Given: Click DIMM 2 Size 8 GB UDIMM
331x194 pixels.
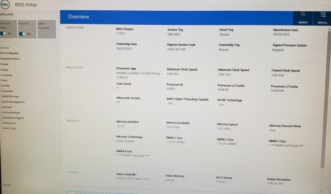Looking at the screenshot, I should tap(226, 144).
